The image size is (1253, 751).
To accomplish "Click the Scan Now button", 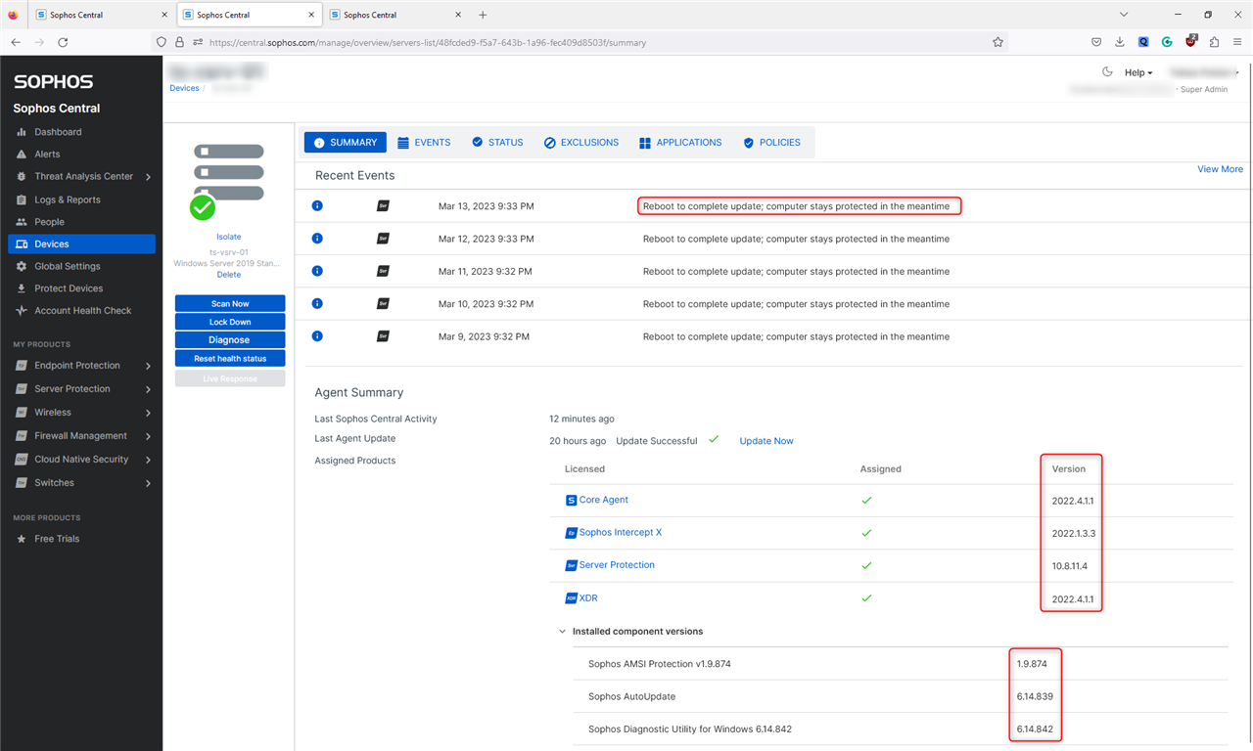I will [230, 304].
